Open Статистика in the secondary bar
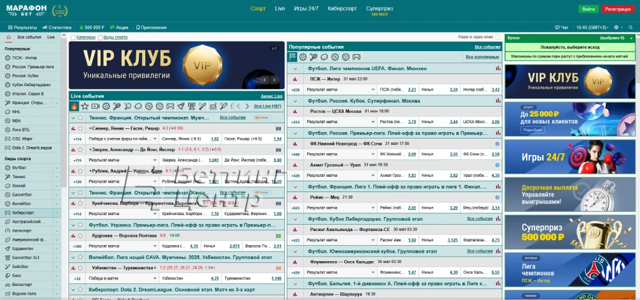Image resolution: width=640 pixels, height=300 pixels. [57, 27]
